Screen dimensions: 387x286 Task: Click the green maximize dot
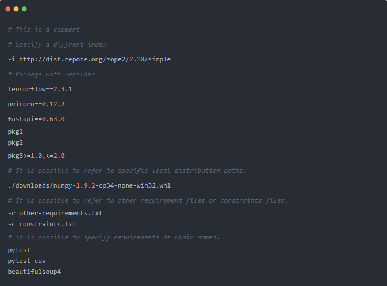[24, 9]
